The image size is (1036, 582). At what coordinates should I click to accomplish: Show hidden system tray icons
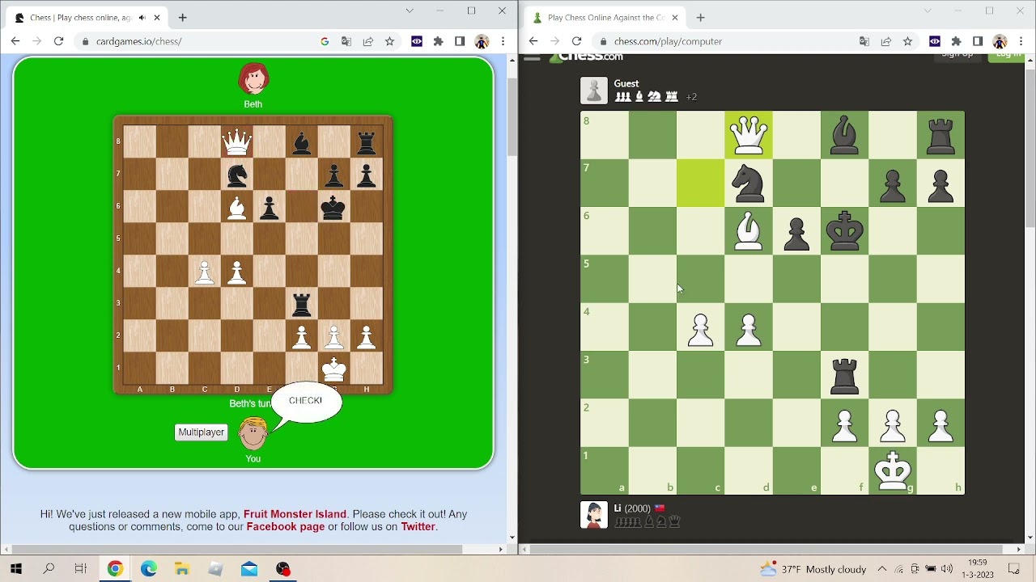[x=882, y=569]
